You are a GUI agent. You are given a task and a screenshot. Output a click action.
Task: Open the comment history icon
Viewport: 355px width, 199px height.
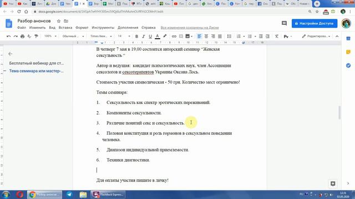point(284,23)
